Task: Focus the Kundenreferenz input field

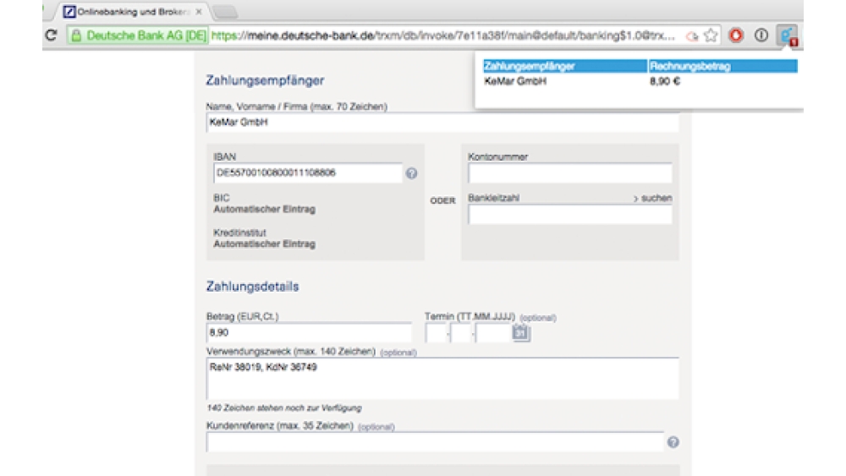Action: 435,442
